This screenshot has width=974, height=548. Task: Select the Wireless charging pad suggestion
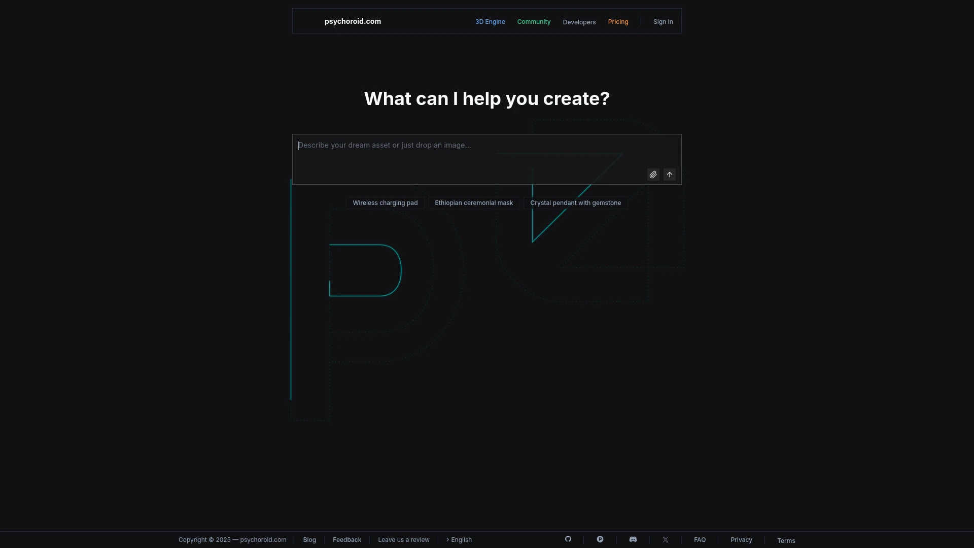385,202
